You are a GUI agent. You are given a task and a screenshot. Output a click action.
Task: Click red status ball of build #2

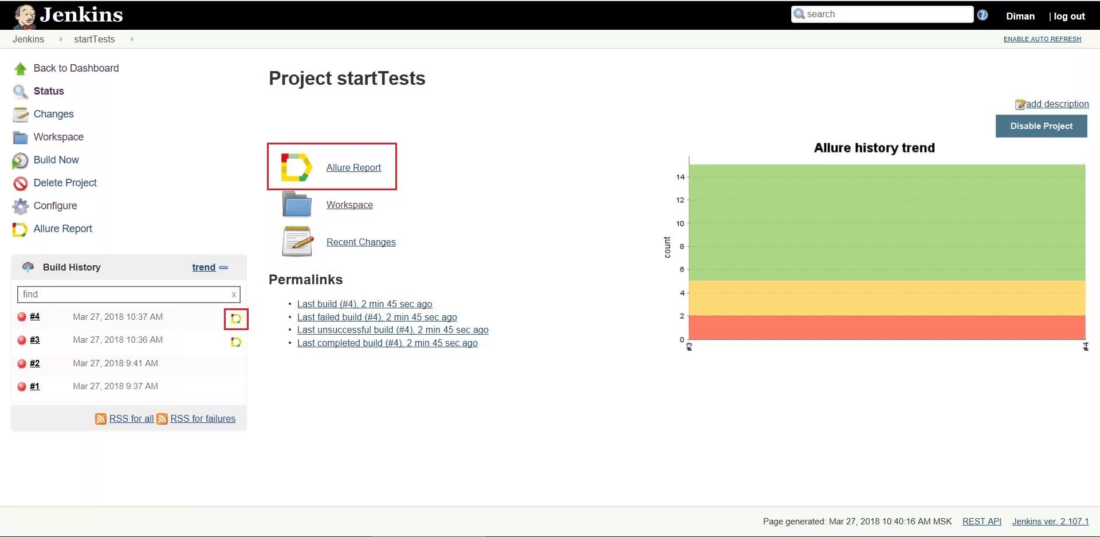click(22, 363)
